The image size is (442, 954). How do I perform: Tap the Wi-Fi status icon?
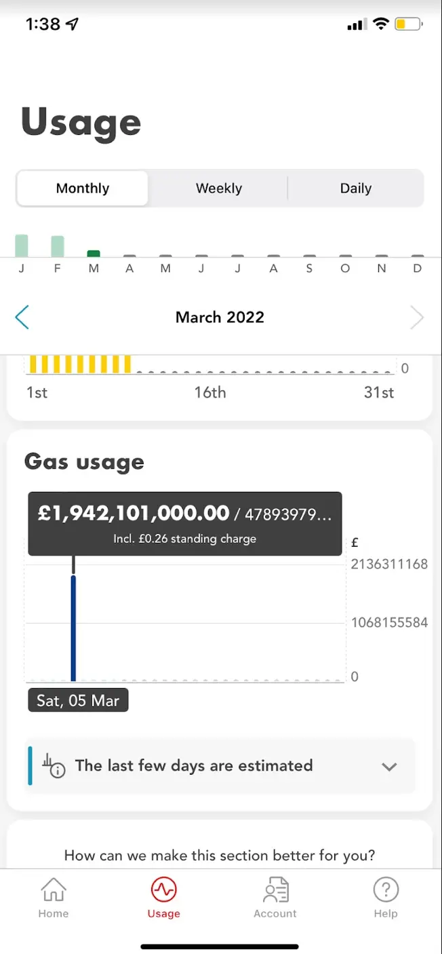[381, 24]
